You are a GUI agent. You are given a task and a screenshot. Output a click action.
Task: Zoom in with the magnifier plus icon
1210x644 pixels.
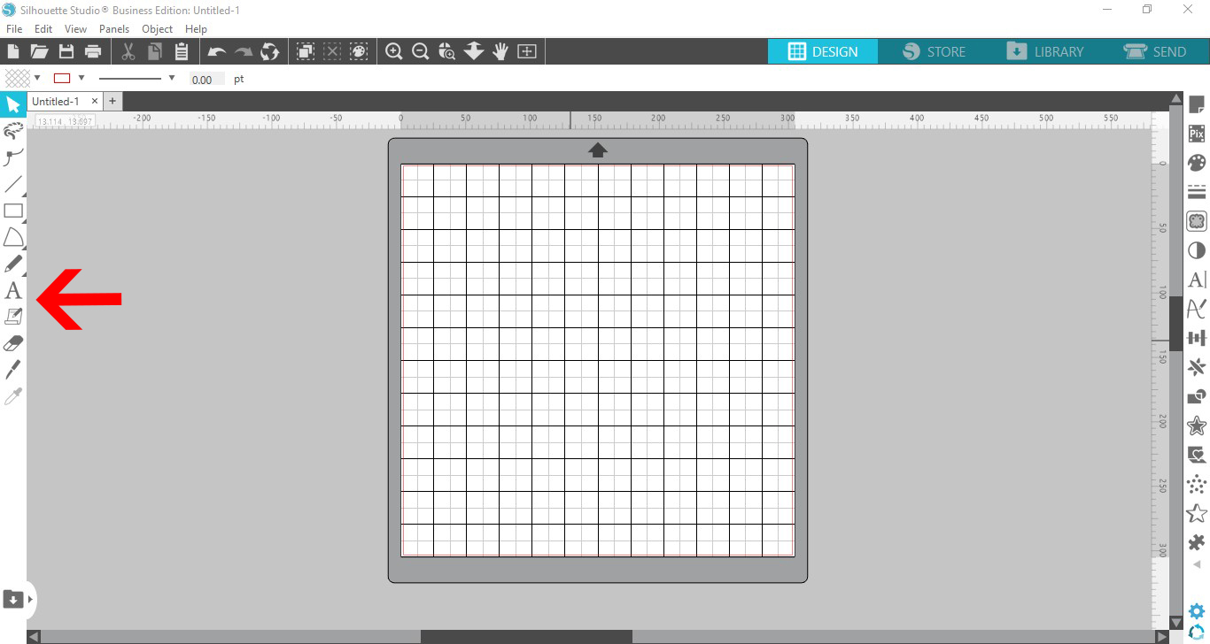394,51
